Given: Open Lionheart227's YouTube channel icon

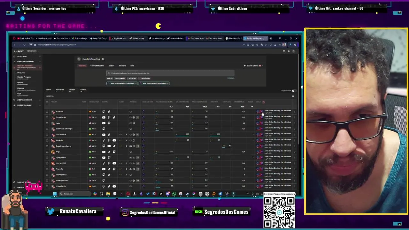Looking at the screenshot, I should (114, 163).
